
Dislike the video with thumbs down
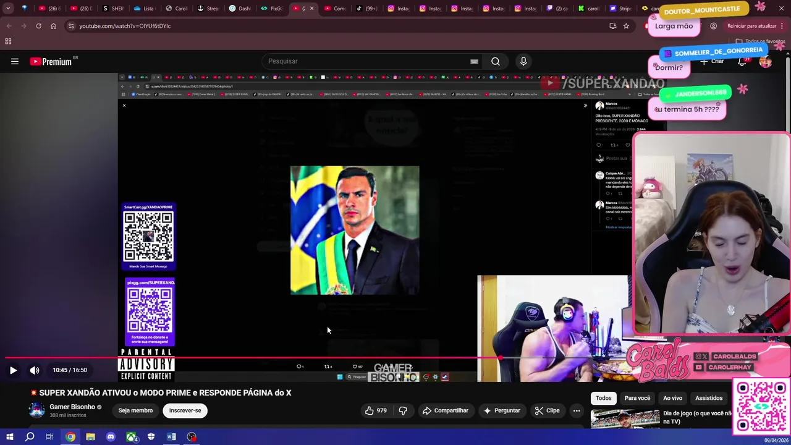point(403,410)
